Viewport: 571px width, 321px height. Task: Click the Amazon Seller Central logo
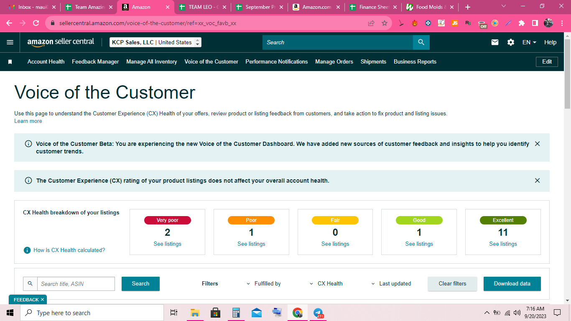[61, 42]
